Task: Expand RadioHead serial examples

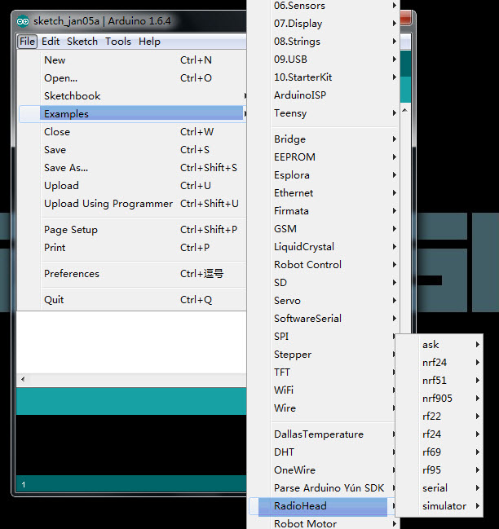Action: point(439,488)
